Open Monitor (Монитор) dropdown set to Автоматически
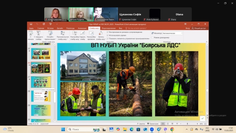Screen dimensions: 236x133 coord(173,33)
